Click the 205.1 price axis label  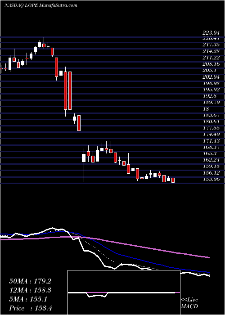tap(209, 70)
